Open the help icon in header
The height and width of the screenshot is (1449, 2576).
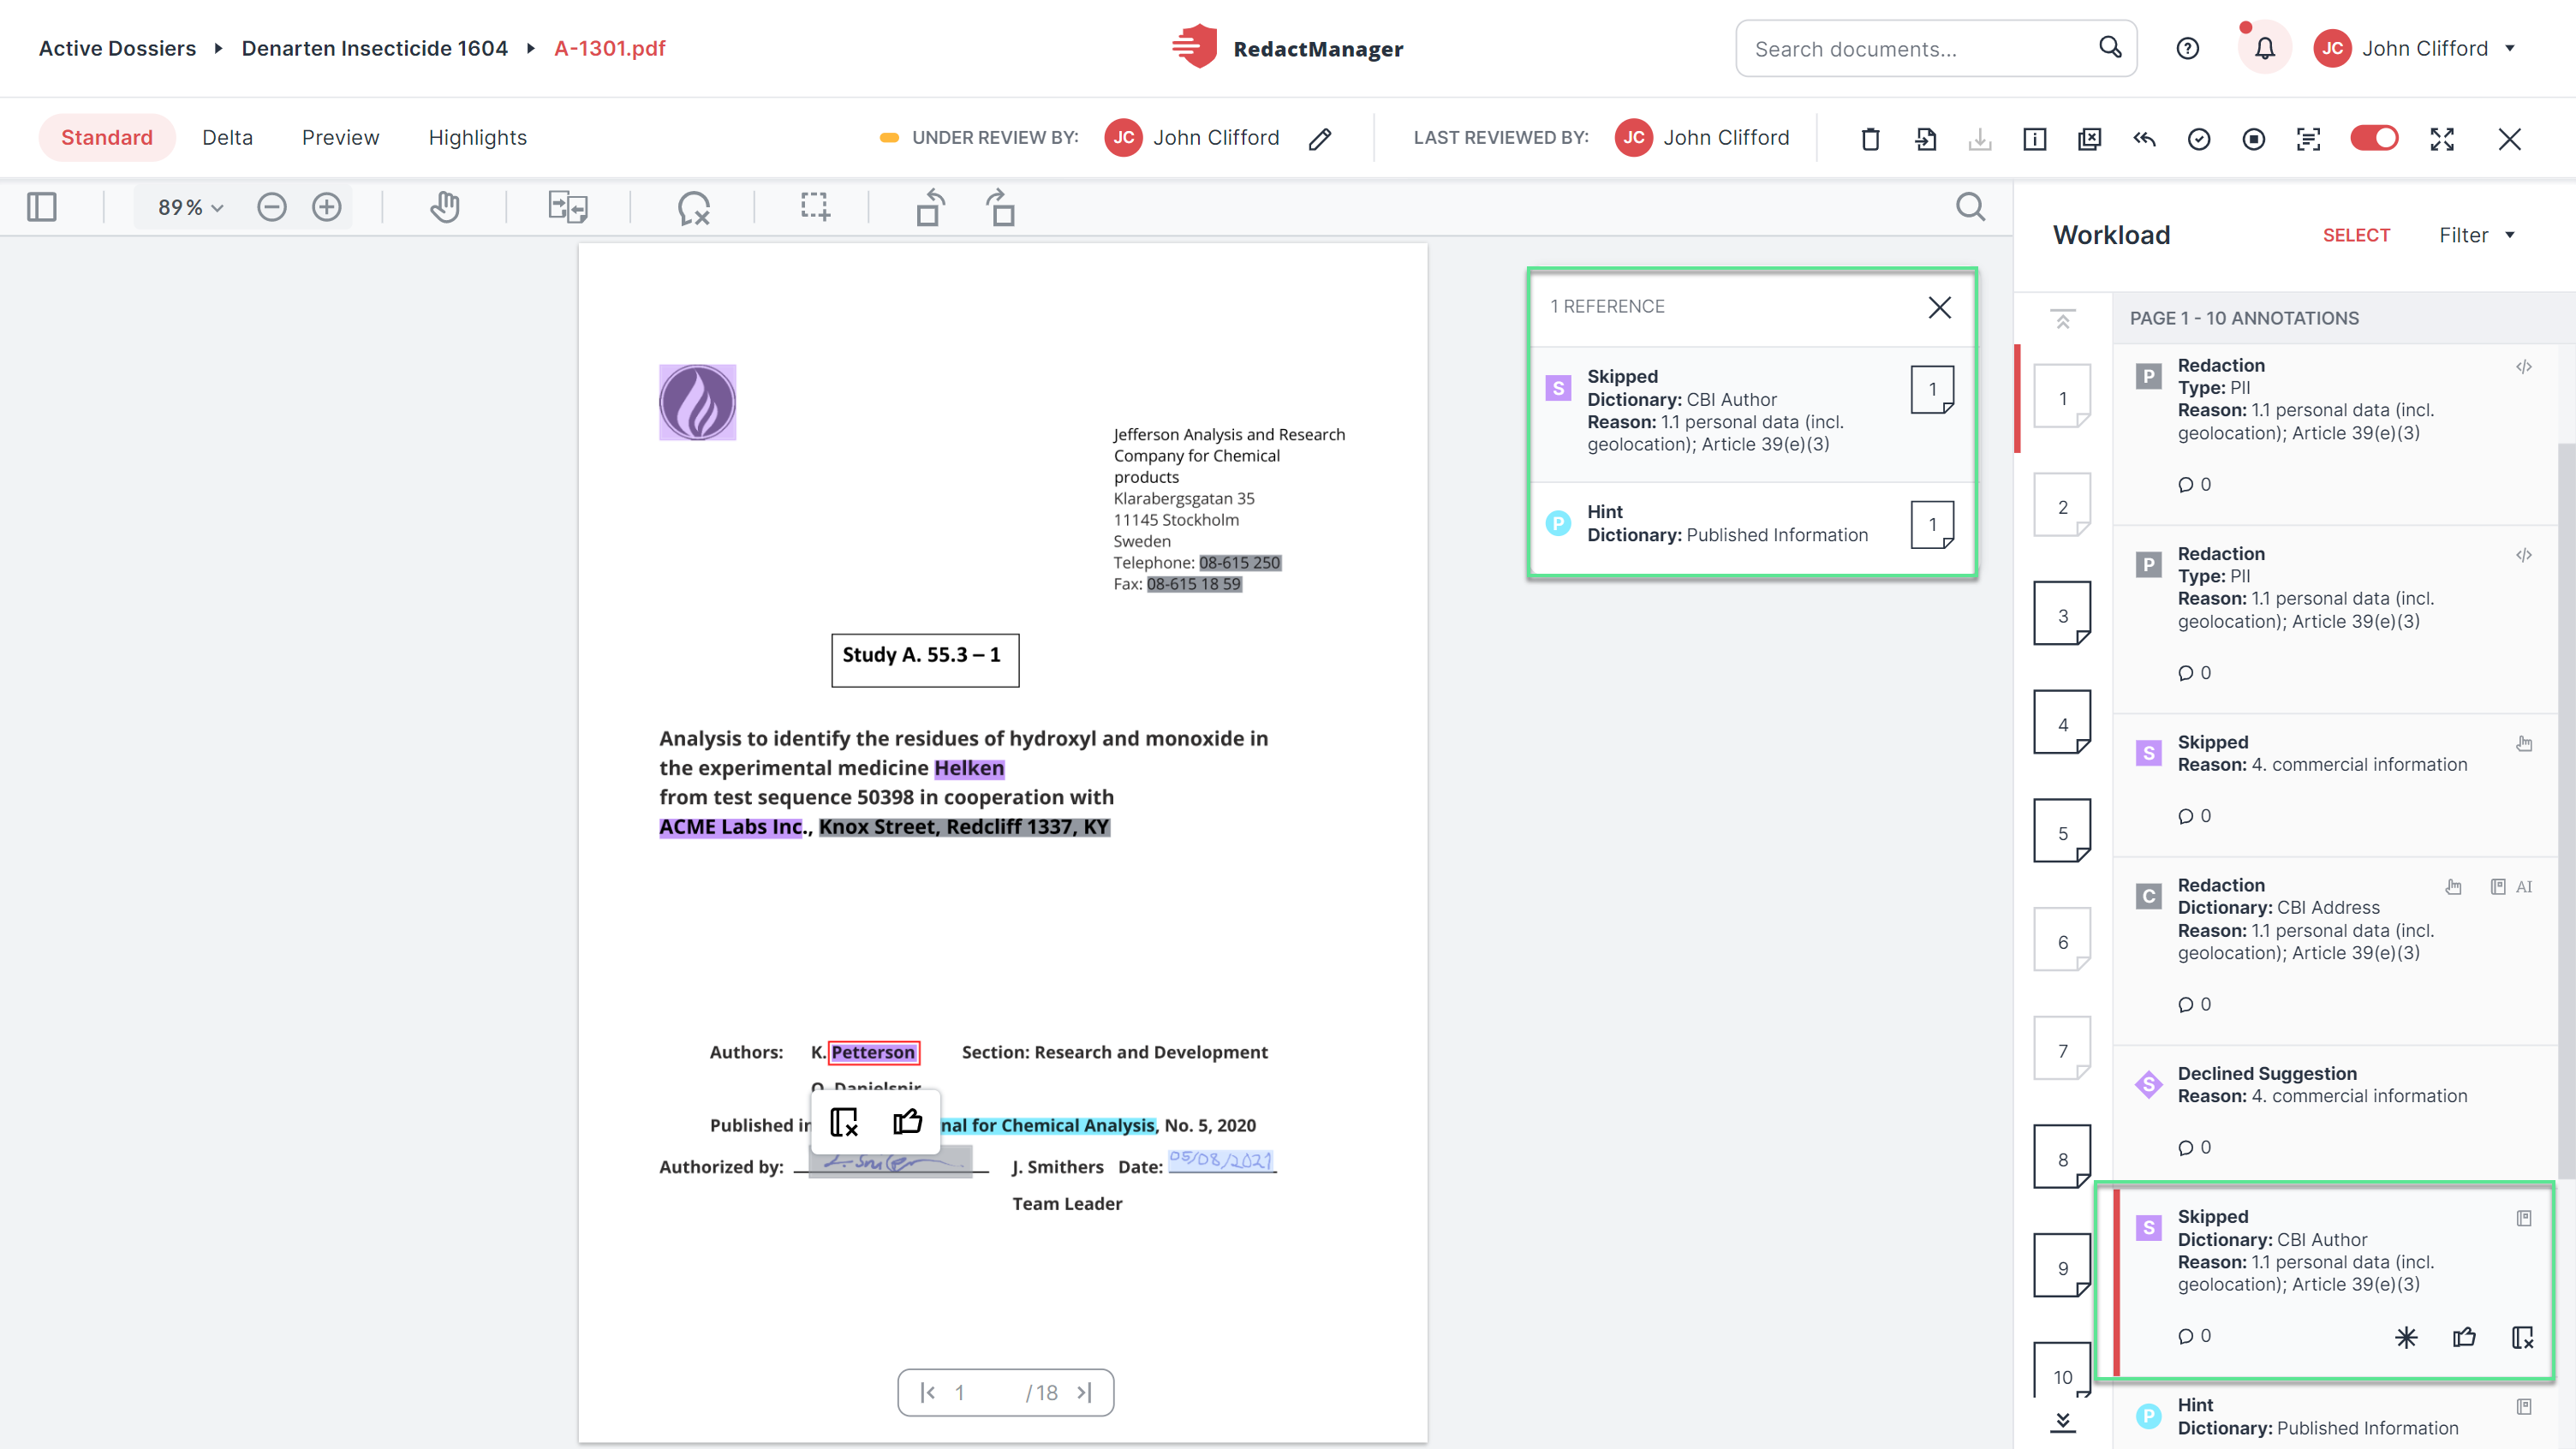[2187, 48]
